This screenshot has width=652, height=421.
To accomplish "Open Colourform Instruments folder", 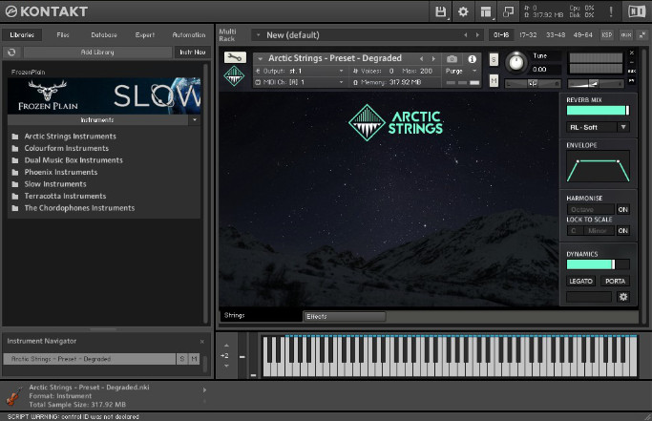I will coord(66,148).
